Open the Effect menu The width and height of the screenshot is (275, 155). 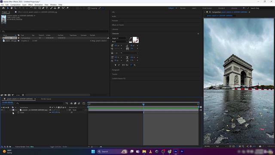[x=31, y=5]
